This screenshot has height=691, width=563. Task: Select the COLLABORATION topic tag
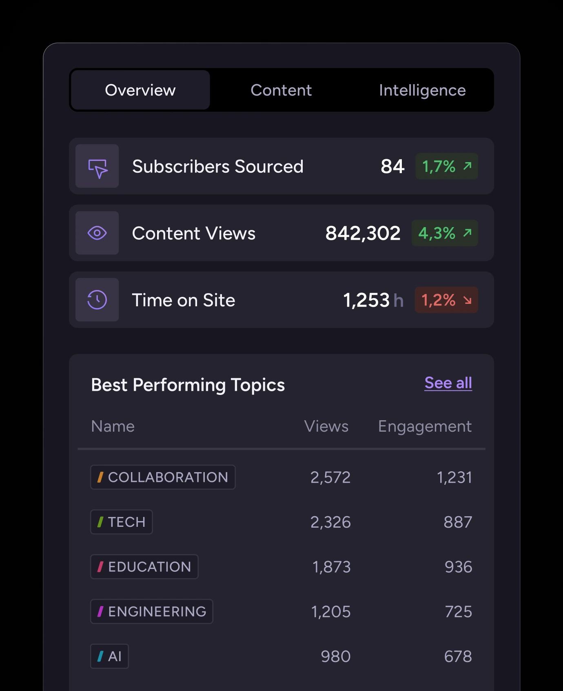163,477
